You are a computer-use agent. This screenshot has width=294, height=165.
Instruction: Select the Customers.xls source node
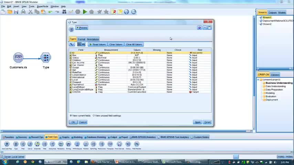pos(18,57)
